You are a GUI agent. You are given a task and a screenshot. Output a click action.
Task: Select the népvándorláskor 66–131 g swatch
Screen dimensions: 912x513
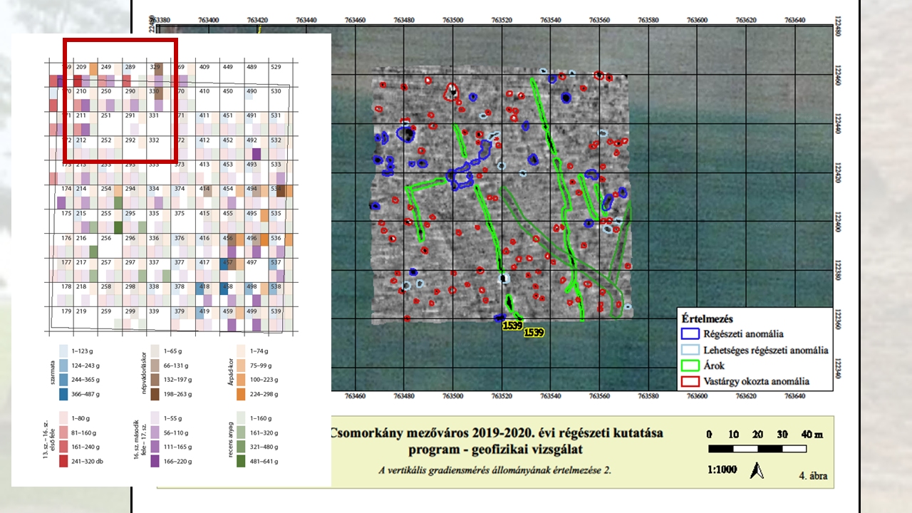(154, 366)
